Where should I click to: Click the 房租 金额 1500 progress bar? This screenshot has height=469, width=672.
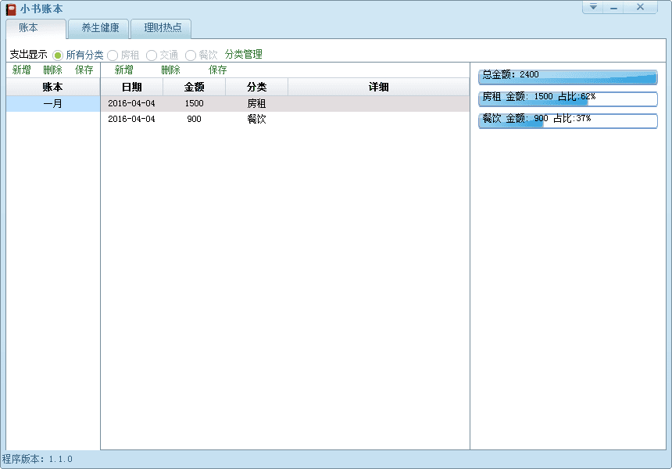point(568,98)
